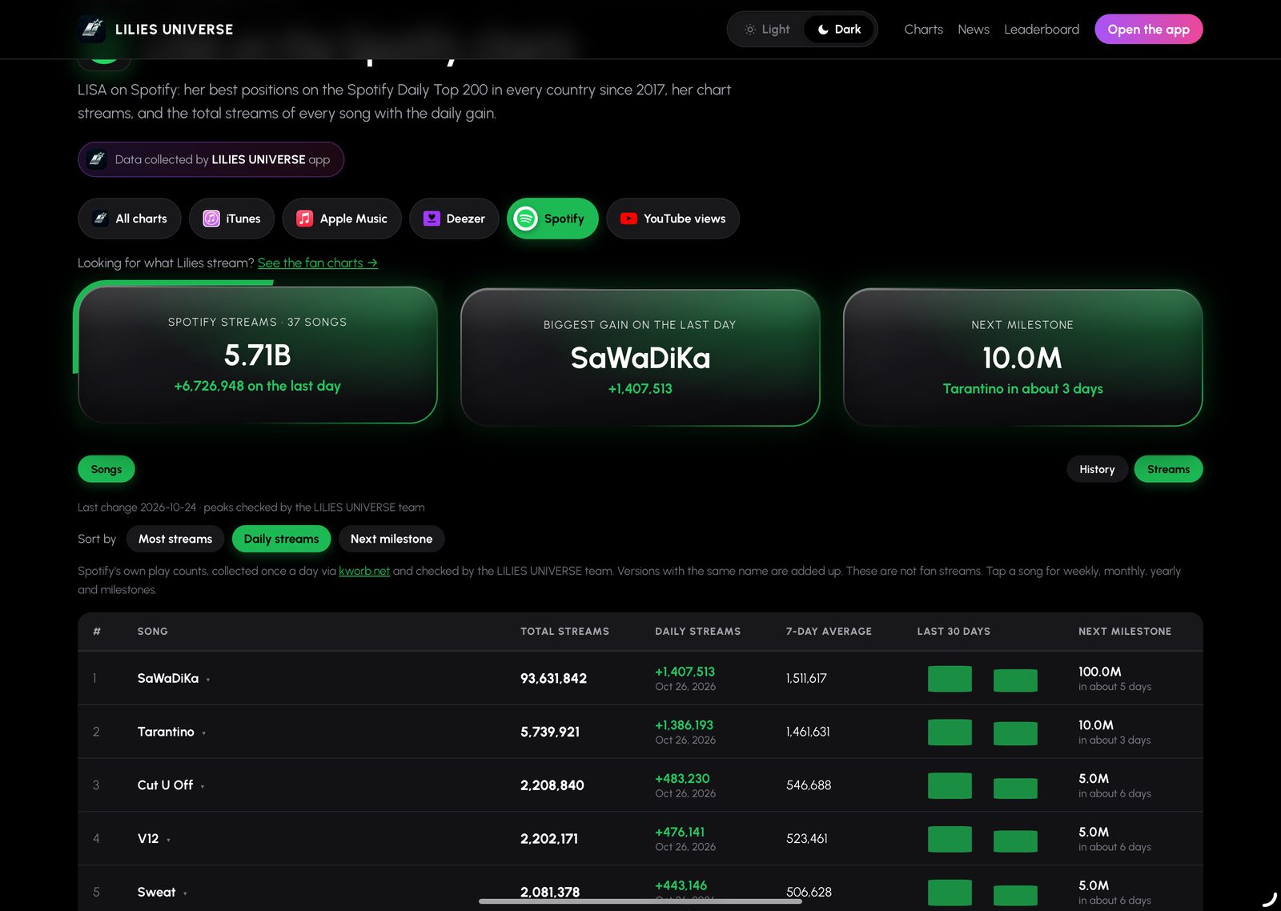The image size is (1281, 911).
Task: Click the Deezer icon
Action: pos(432,219)
